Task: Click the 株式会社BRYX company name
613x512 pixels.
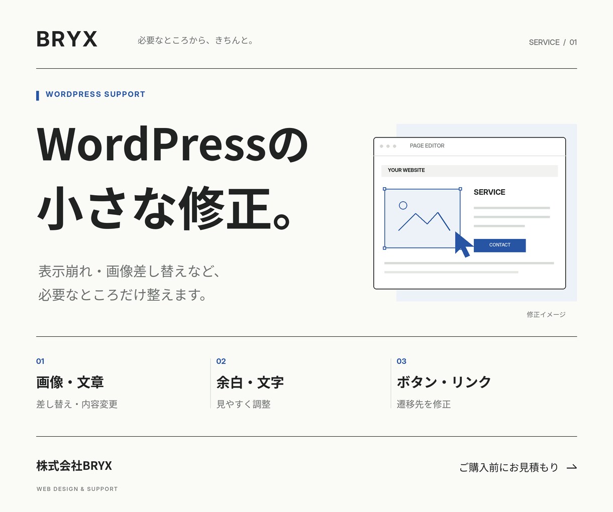Action: pyautogui.click(x=74, y=466)
